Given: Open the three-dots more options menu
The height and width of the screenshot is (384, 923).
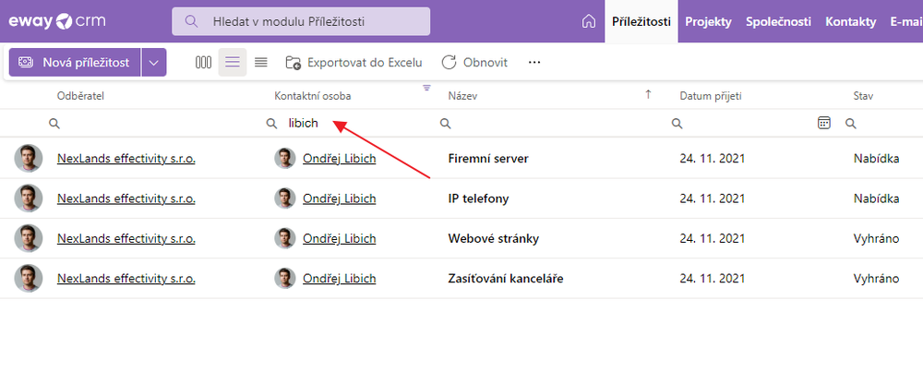Looking at the screenshot, I should point(534,63).
